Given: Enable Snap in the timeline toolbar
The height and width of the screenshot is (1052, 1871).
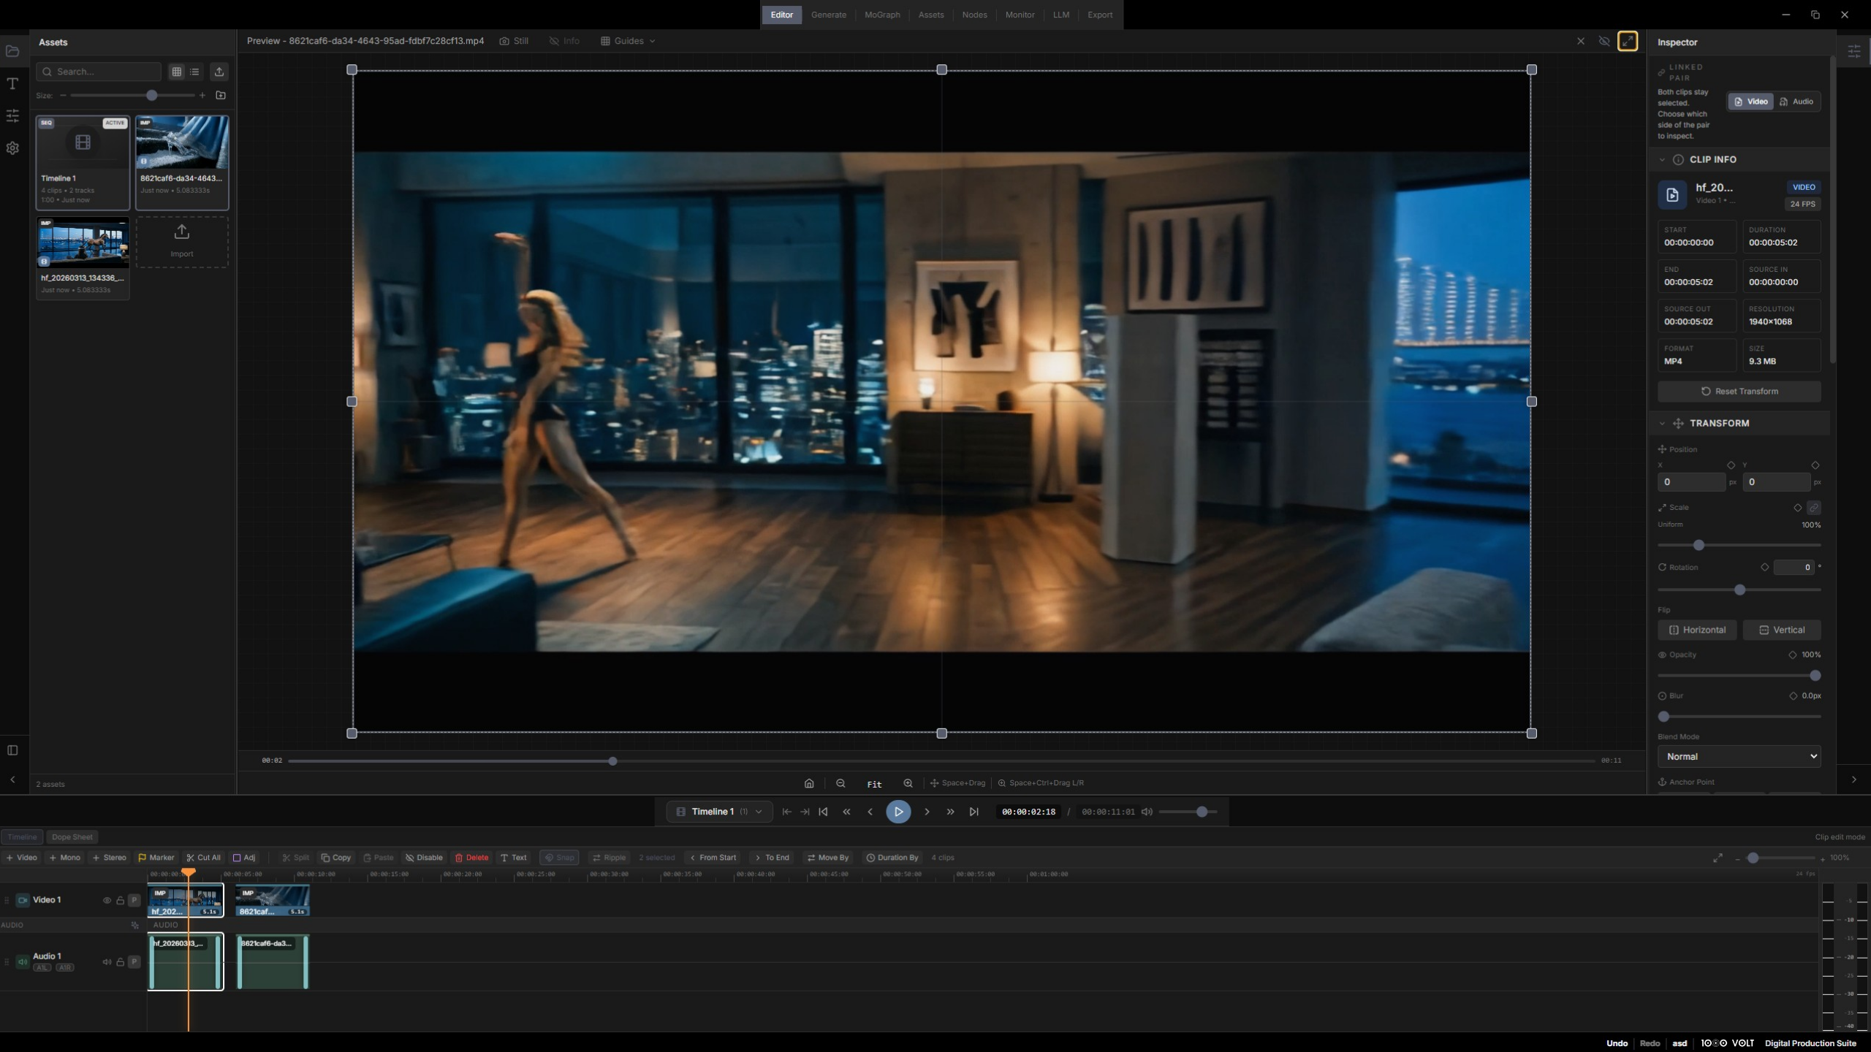Looking at the screenshot, I should point(558,857).
